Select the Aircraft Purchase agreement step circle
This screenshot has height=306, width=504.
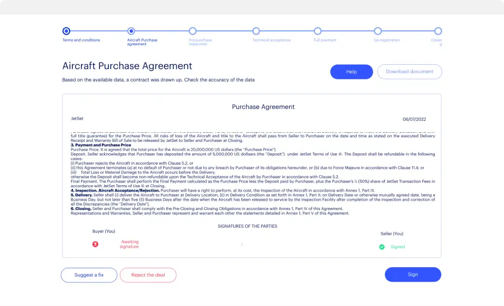coord(131,31)
